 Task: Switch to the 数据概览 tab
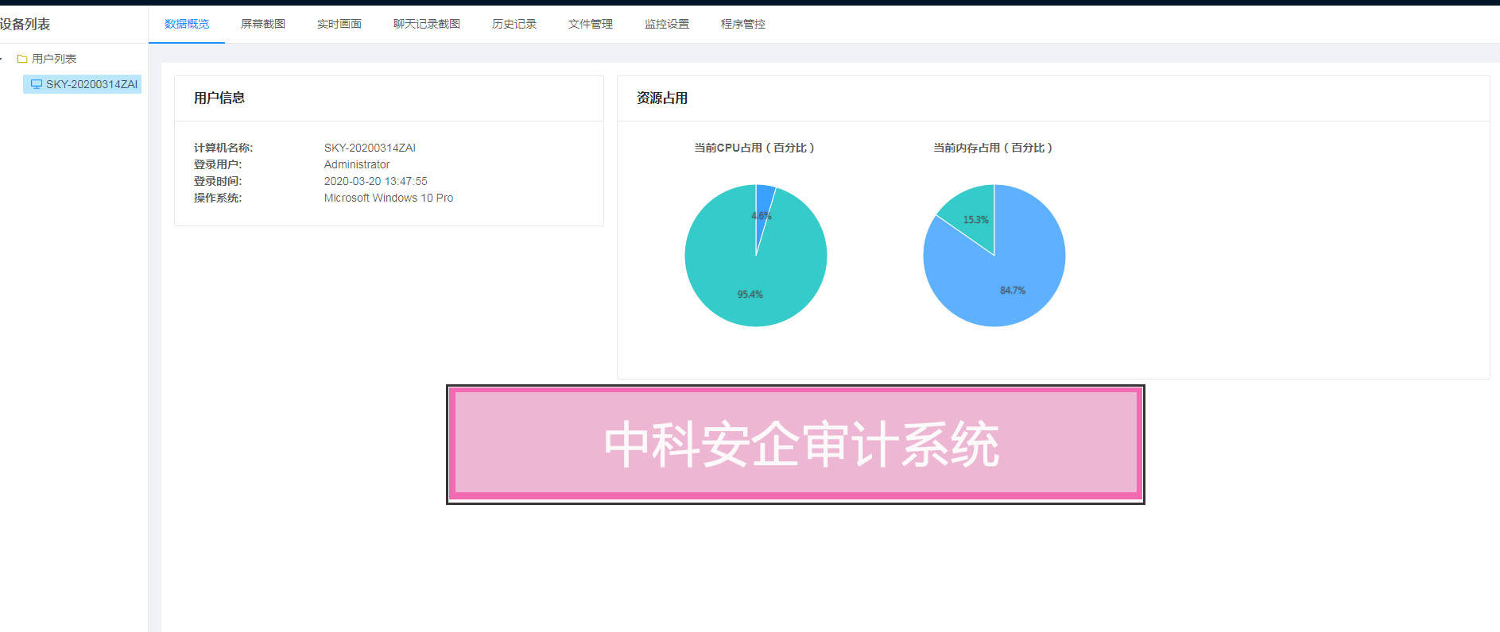tap(187, 24)
